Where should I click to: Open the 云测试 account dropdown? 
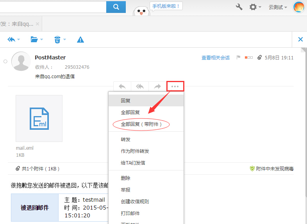(278, 7)
